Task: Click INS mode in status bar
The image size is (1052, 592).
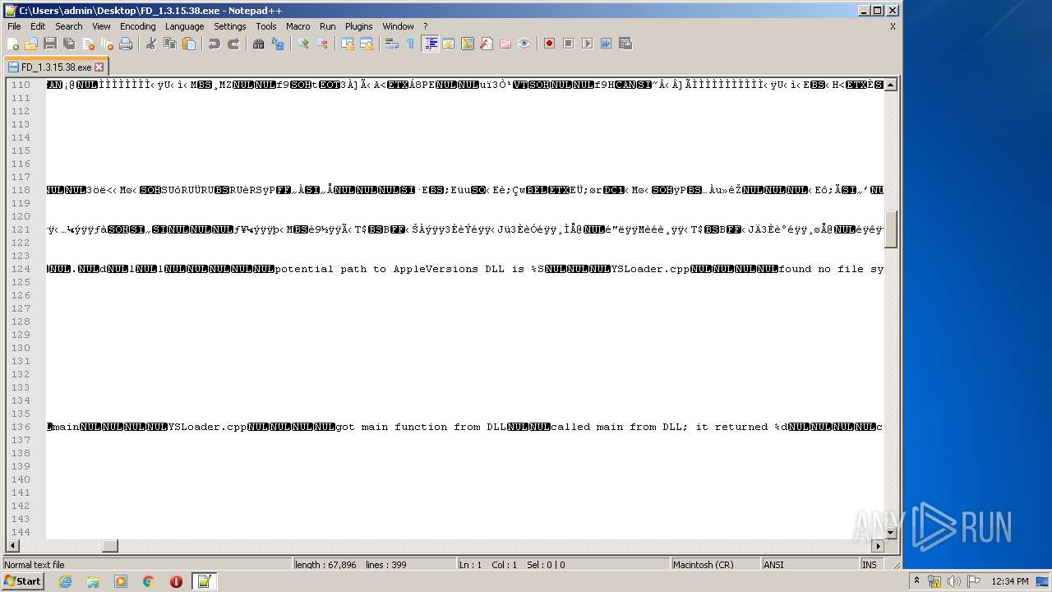Action: (870, 565)
